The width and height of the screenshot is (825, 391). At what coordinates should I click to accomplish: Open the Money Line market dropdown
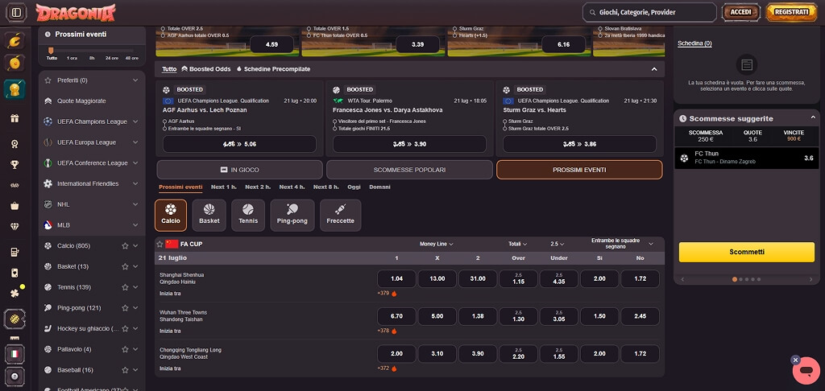point(436,244)
